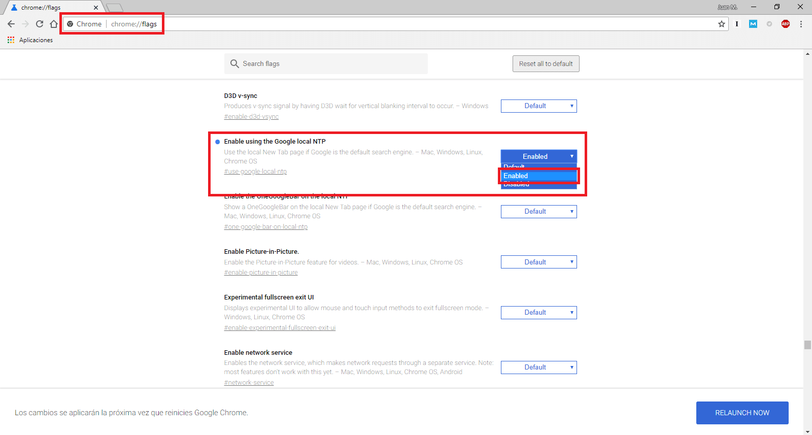Click 'Experimental fullscreen exit UI' title
This screenshot has width=812, height=435.
tap(269, 297)
